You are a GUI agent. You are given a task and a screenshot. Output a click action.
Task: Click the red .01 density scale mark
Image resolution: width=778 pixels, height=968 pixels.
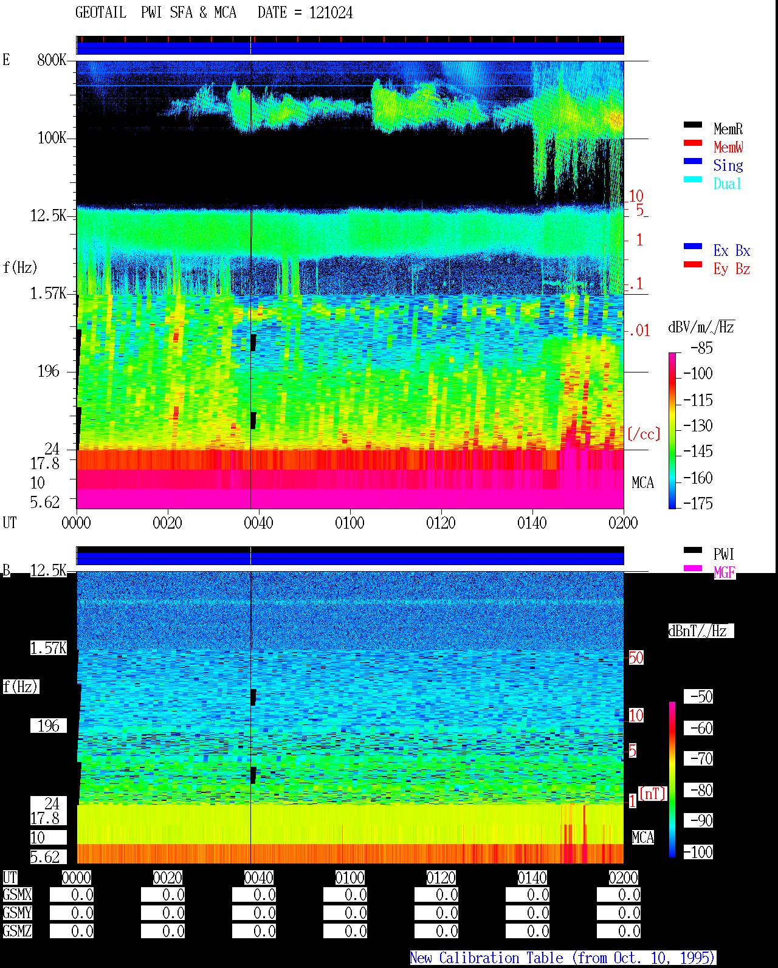point(639,331)
